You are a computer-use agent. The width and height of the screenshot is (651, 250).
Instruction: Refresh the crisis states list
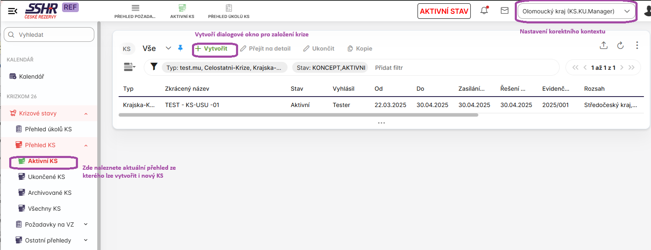(x=620, y=46)
